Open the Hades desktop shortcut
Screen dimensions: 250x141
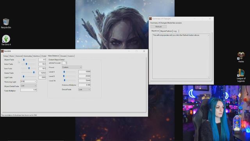tap(241, 57)
